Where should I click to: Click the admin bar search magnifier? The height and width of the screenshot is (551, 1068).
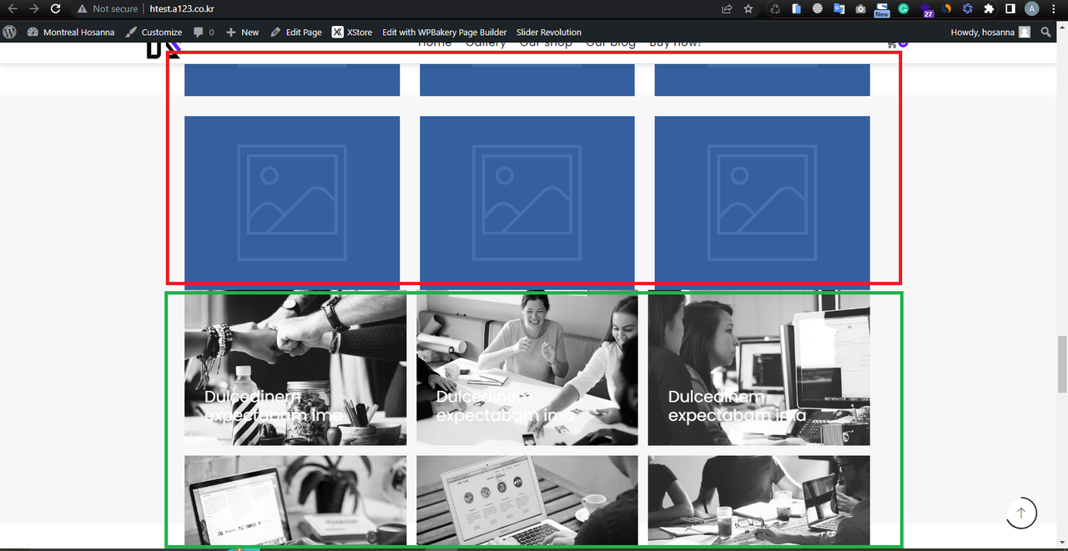(1046, 32)
